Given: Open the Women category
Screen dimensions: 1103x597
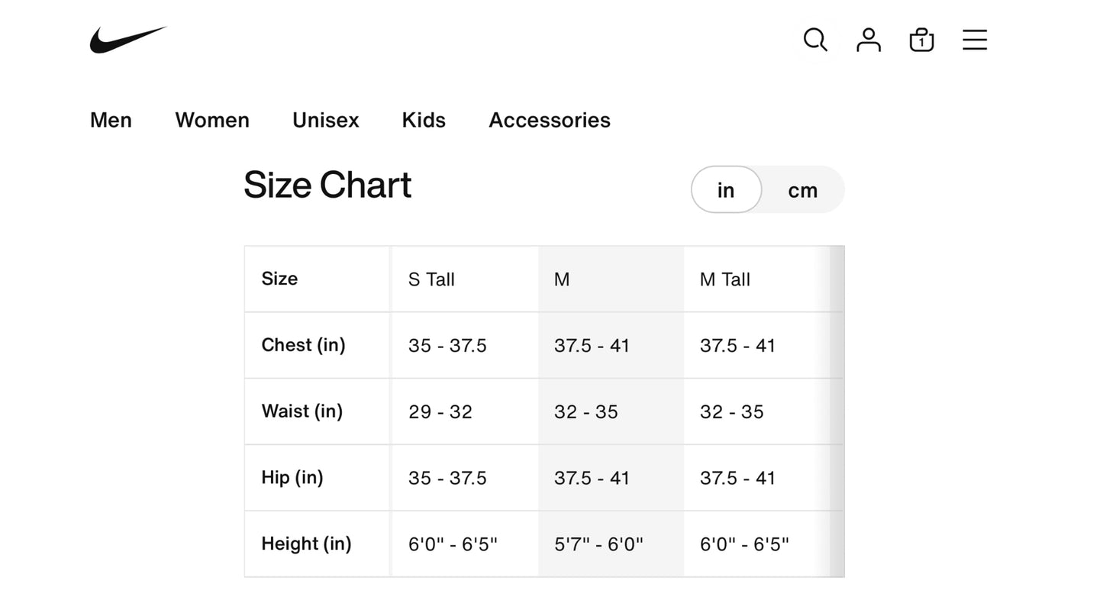Looking at the screenshot, I should (x=212, y=121).
